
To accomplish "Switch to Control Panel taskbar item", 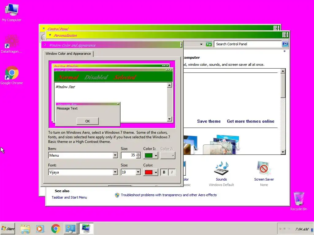I will point(71,229).
